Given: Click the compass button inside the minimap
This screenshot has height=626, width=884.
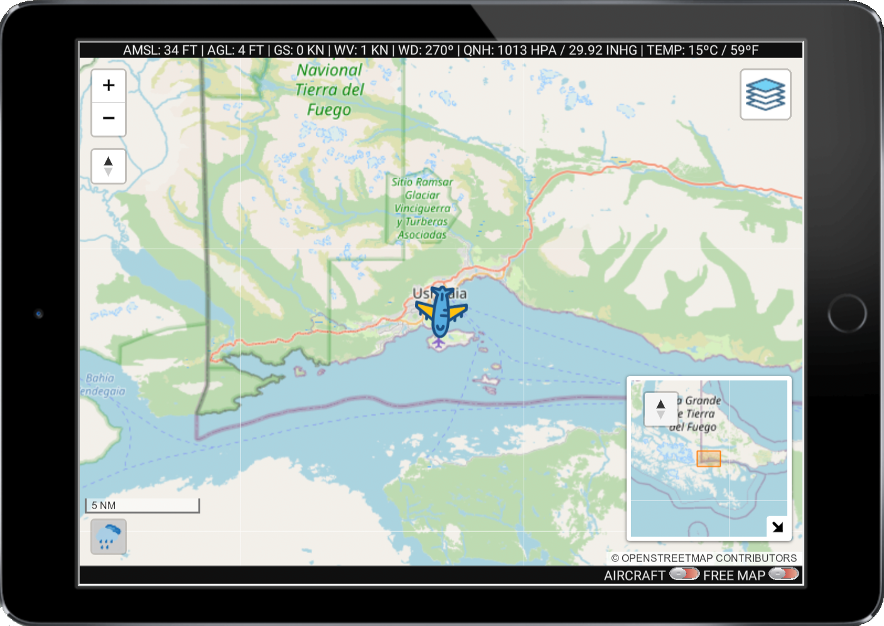Looking at the screenshot, I should coord(660,409).
